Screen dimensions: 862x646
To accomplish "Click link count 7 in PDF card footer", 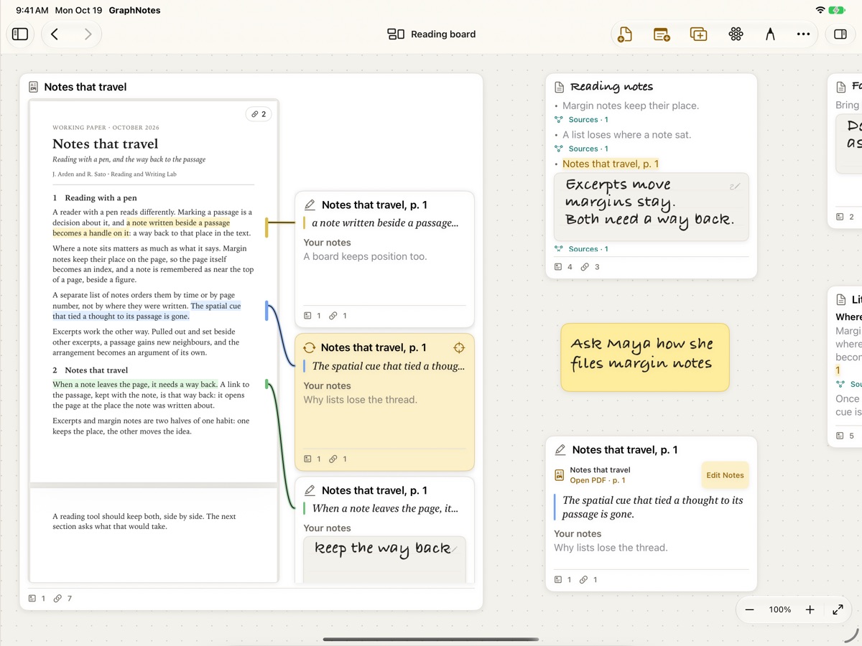I will (63, 598).
